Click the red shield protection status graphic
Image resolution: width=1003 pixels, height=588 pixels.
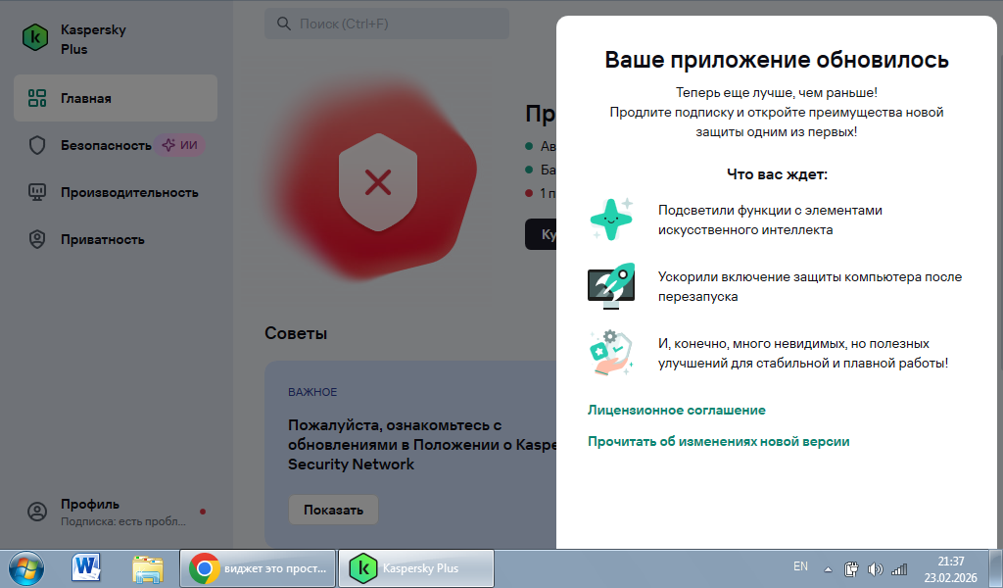point(377,182)
